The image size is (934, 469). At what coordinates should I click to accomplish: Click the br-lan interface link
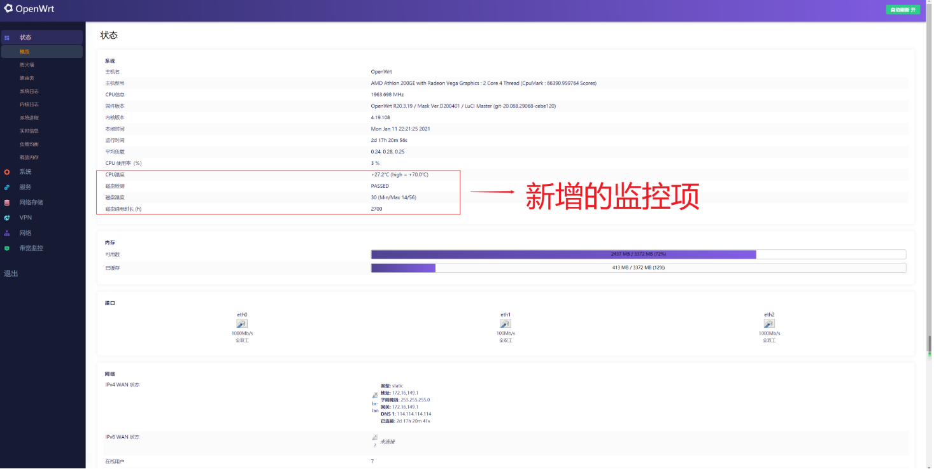(375, 407)
